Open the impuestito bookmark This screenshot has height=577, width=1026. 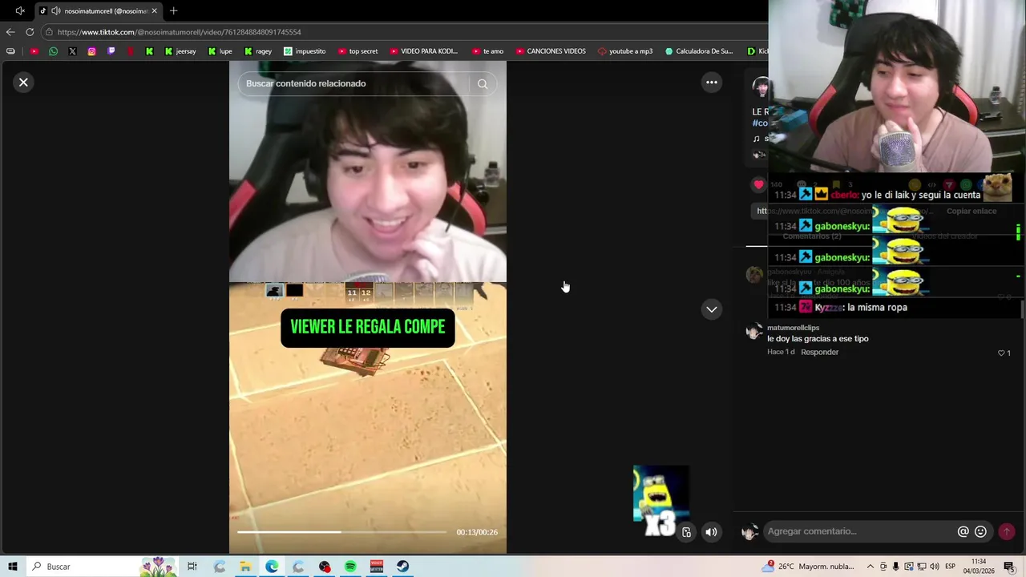pyautogui.click(x=305, y=51)
